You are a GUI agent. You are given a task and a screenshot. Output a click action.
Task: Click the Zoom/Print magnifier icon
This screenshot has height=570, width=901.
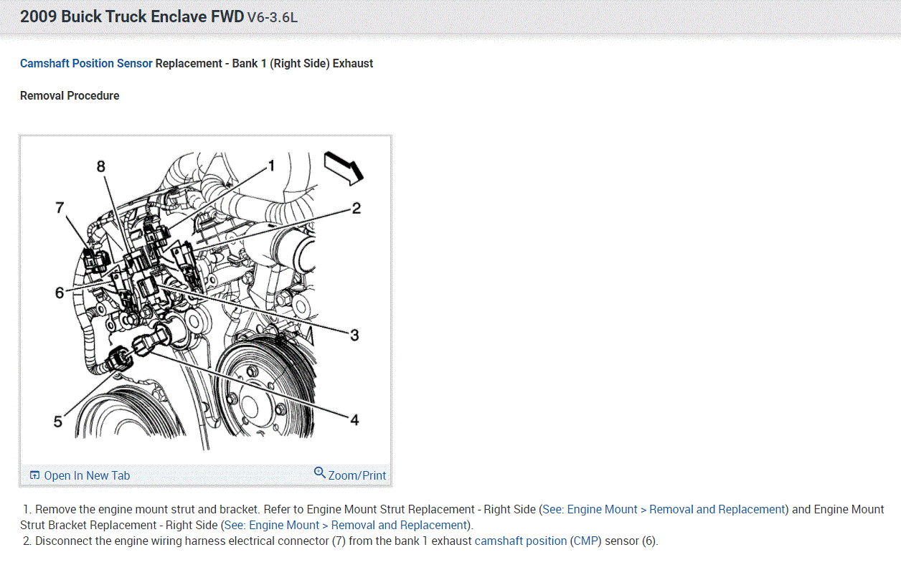pos(320,472)
